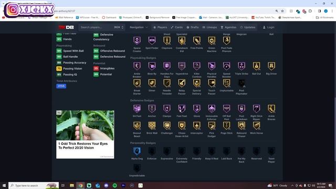Open the Touch Passer badge icon

tap(212, 83)
